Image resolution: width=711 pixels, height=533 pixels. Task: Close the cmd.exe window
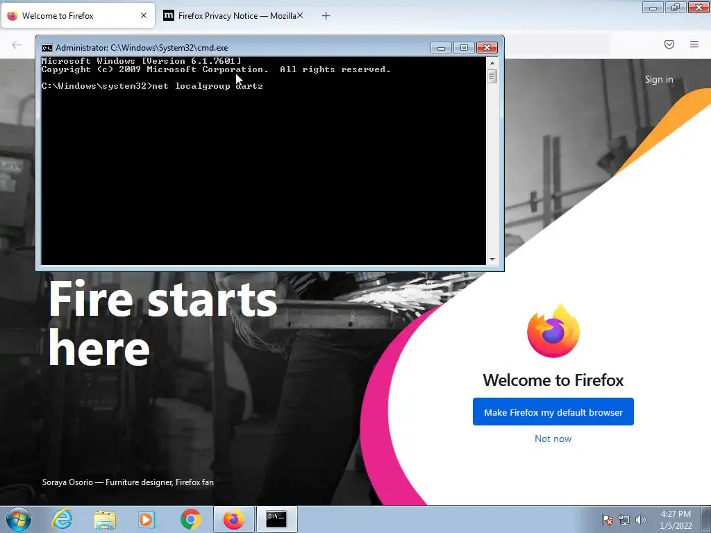[x=487, y=48]
